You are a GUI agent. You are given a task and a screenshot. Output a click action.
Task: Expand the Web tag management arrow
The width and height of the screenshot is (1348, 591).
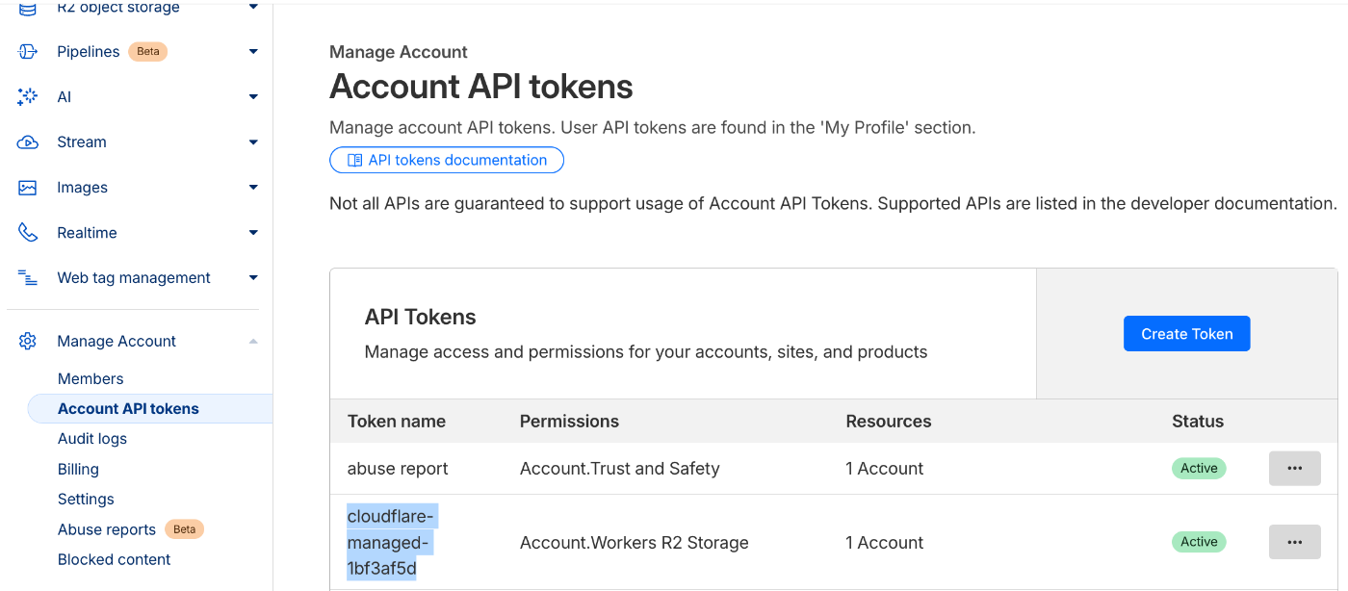tap(253, 278)
